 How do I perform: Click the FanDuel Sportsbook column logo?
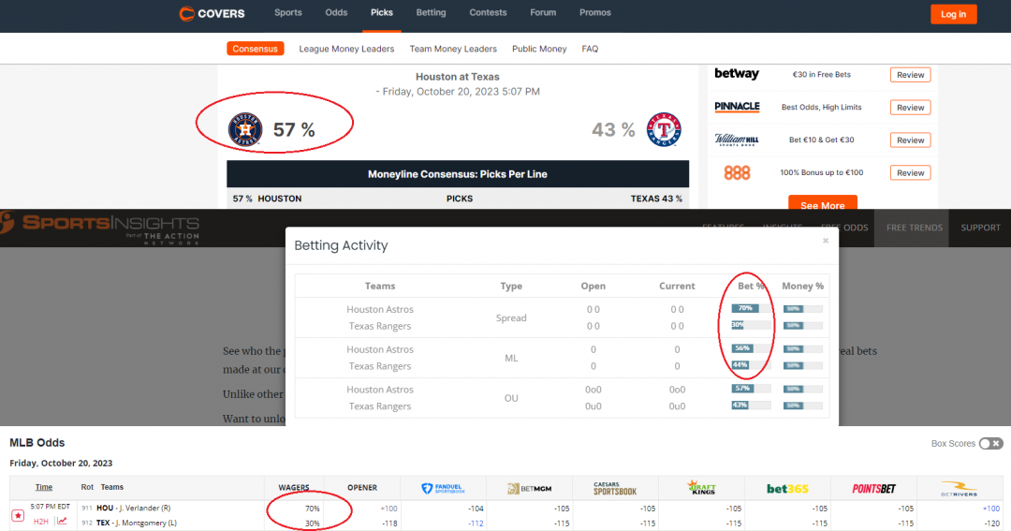coord(443,489)
